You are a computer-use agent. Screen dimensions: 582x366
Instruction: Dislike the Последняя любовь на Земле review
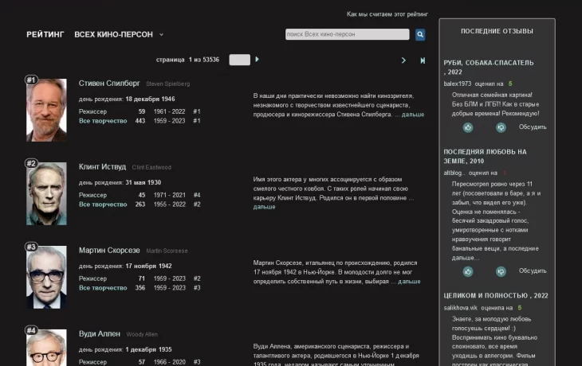click(501, 271)
